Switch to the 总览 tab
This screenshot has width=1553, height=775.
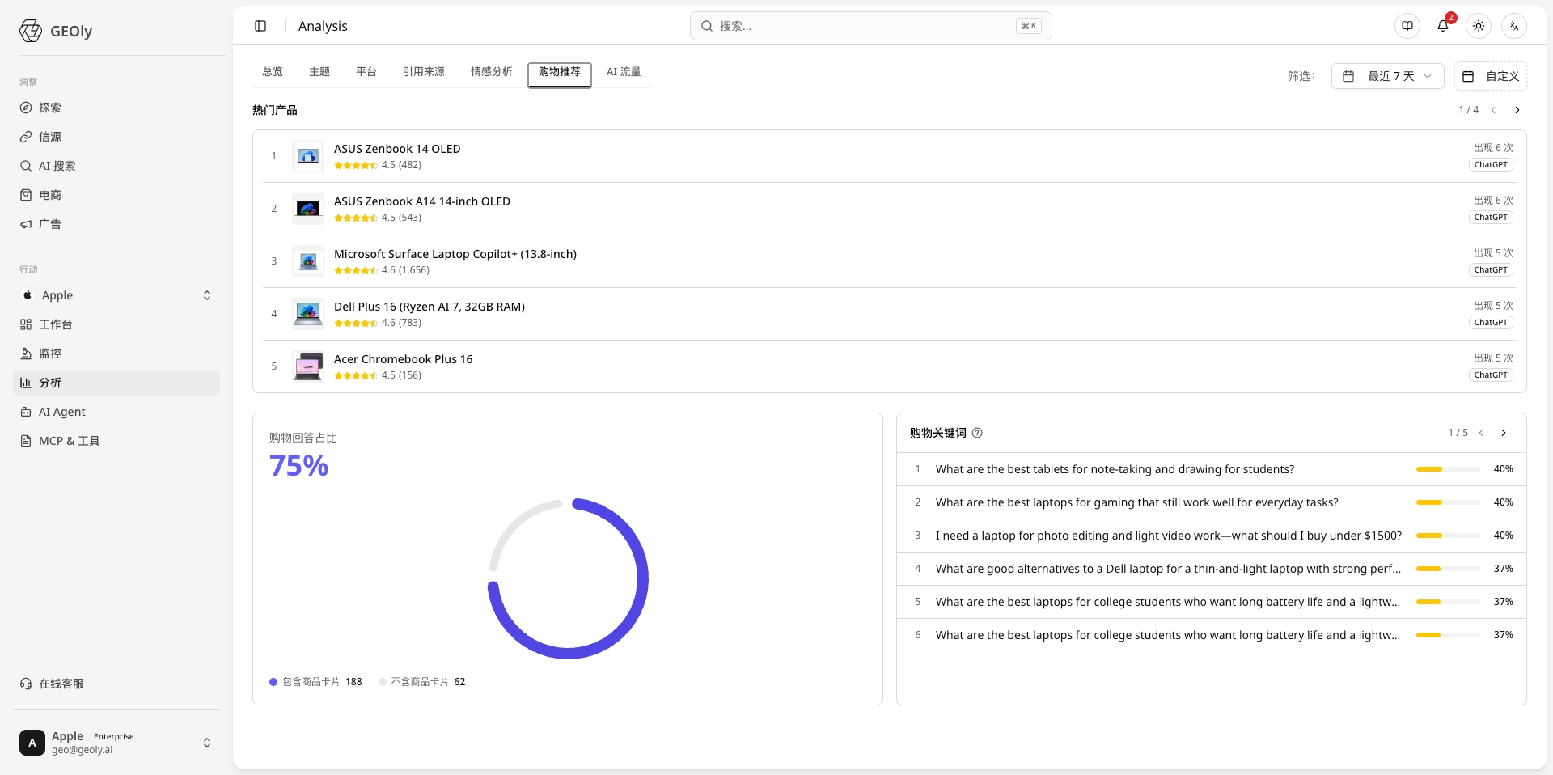[x=273, y=72]
